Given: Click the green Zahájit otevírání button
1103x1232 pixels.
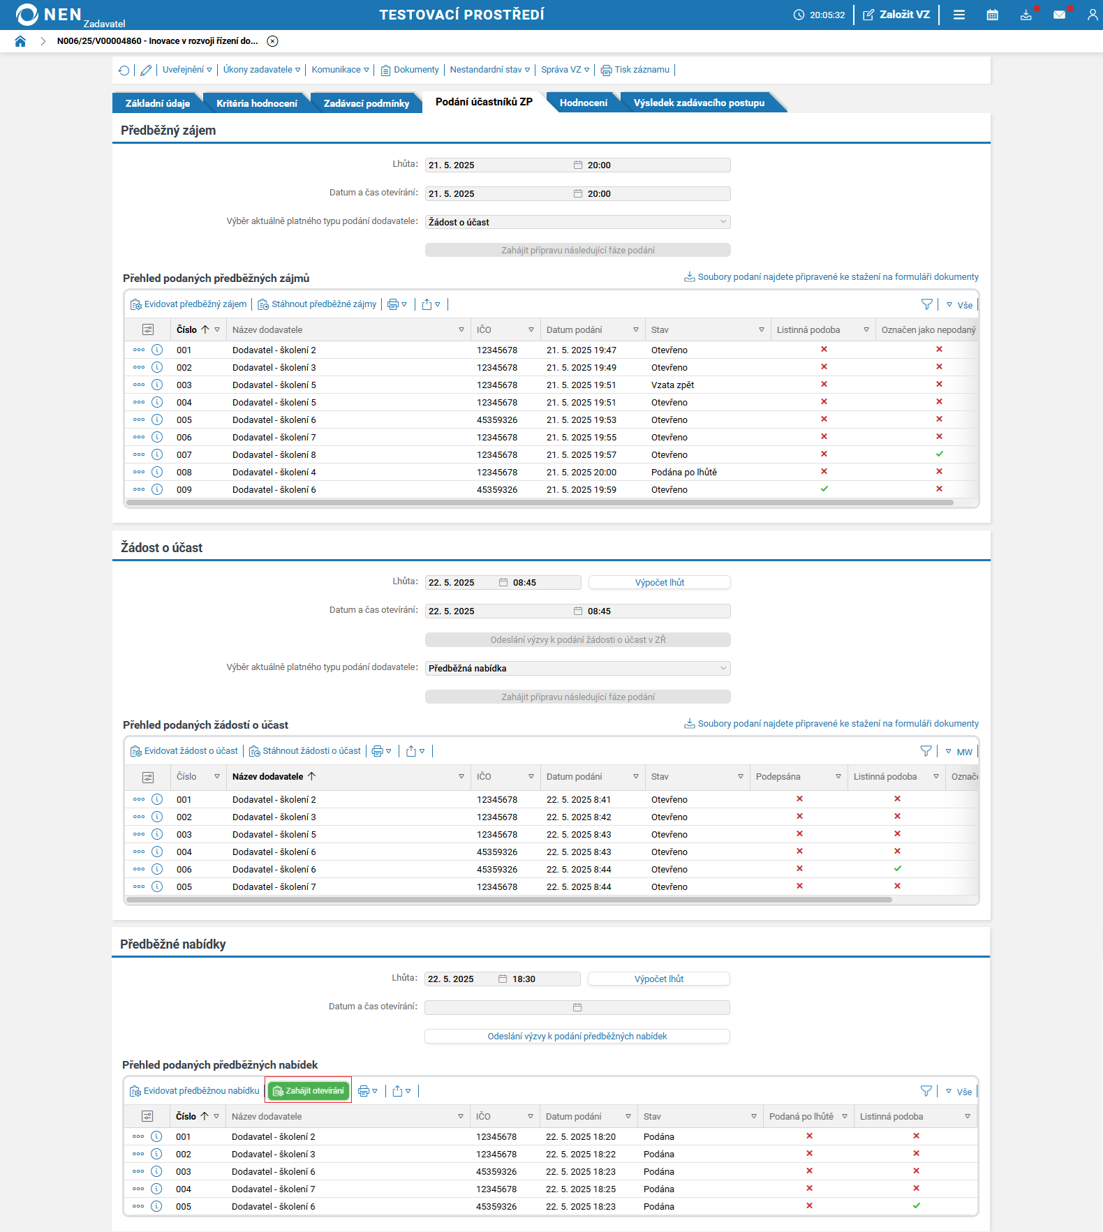Looking at the screenshot, I should (x=309, y=1091).
